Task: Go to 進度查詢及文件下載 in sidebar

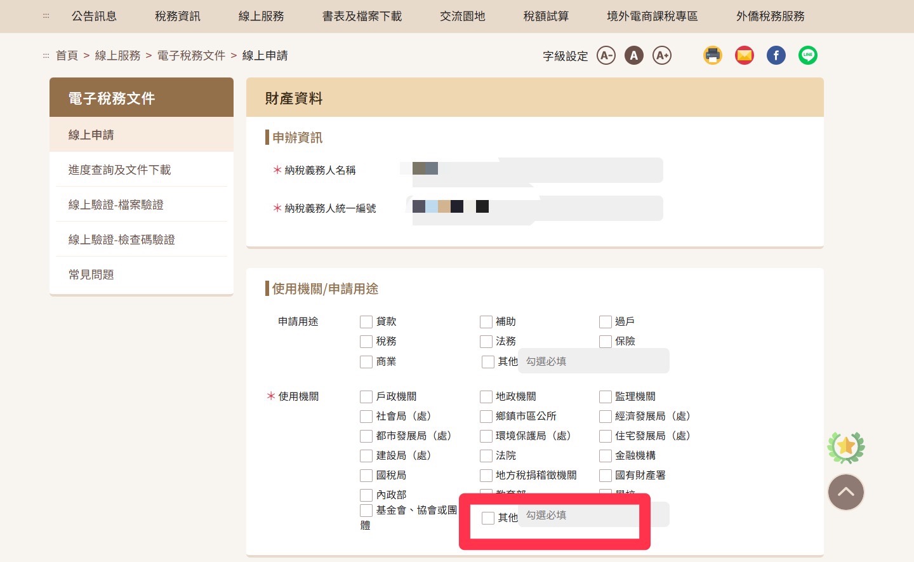Action: [x=120, y=170]
